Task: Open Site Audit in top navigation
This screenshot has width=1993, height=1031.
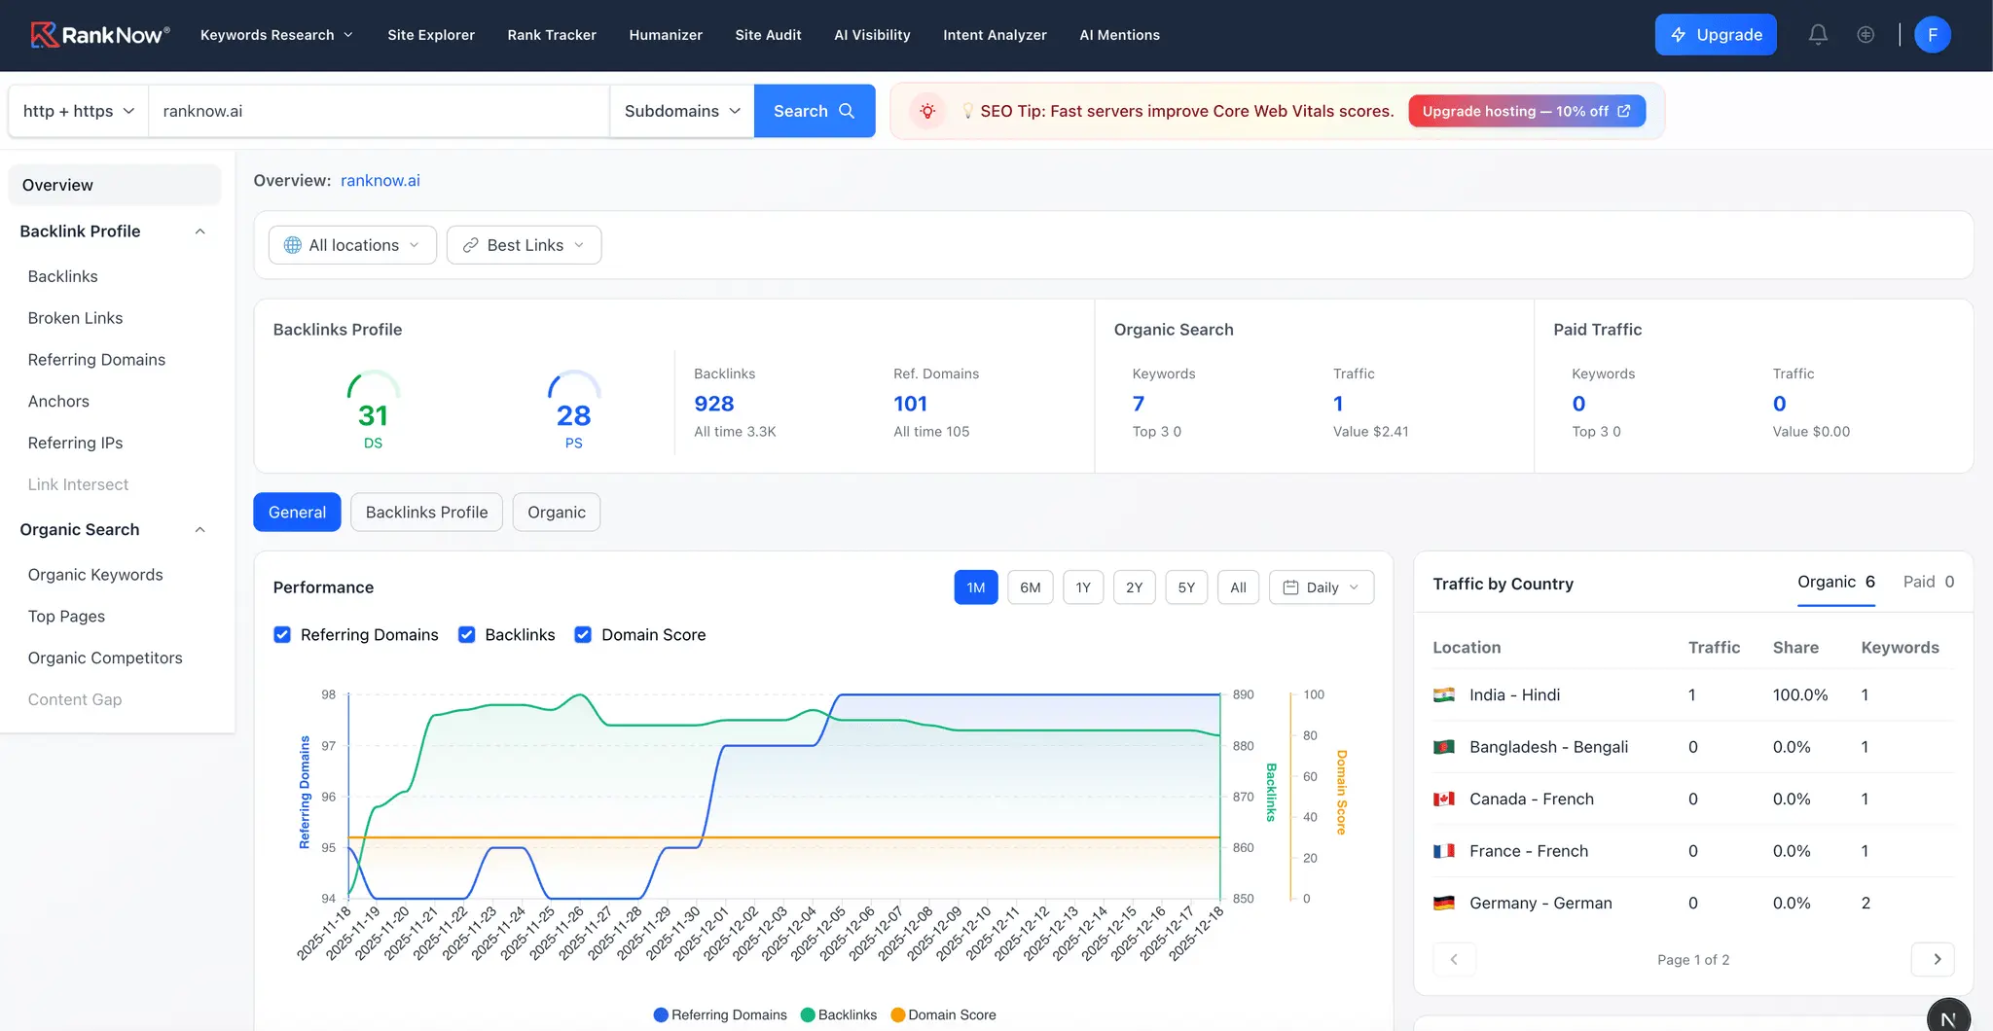Action: click(768, 35)
